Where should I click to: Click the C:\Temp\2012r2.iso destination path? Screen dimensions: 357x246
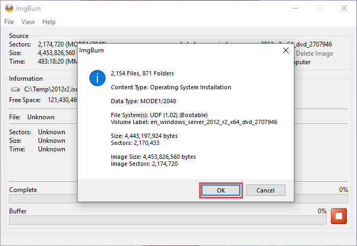50,89
